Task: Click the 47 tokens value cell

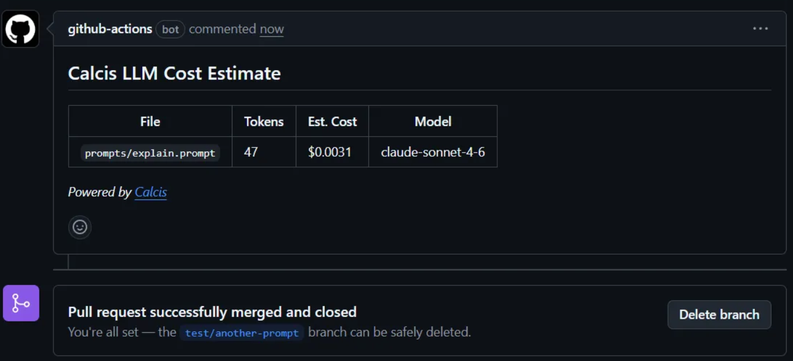Action: pos(251,152)
